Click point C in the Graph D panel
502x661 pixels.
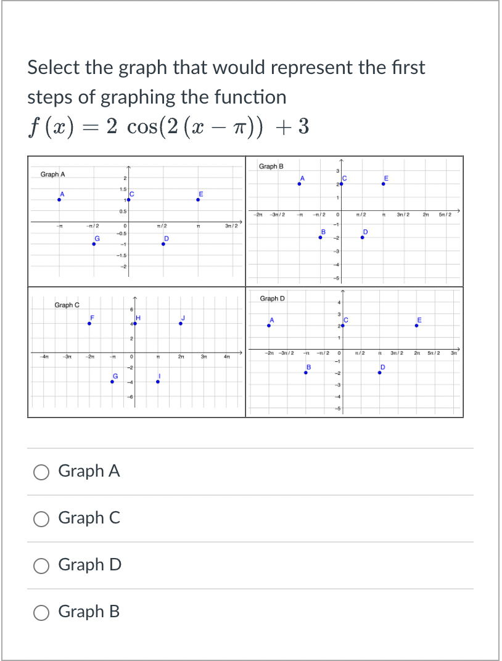(x=343, y=326)
